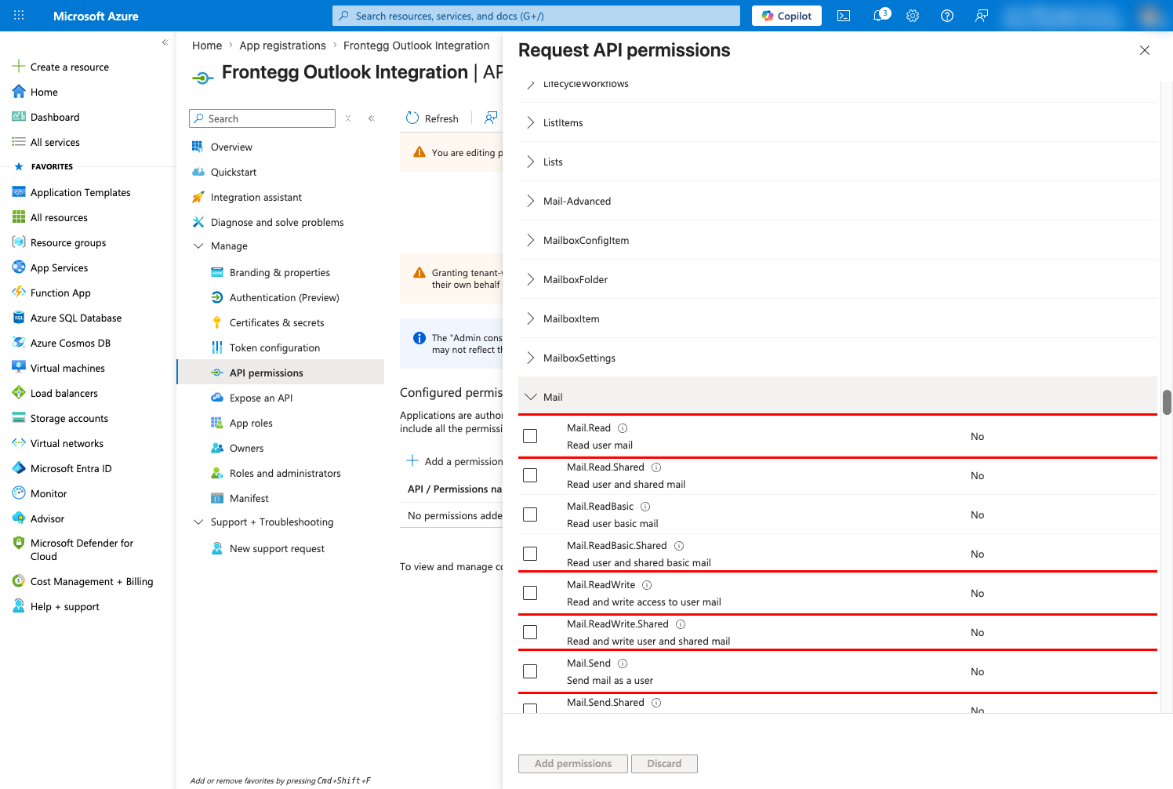Click the Advisor icon in sidebar
1173x789 pixels.
click(19, 518)
